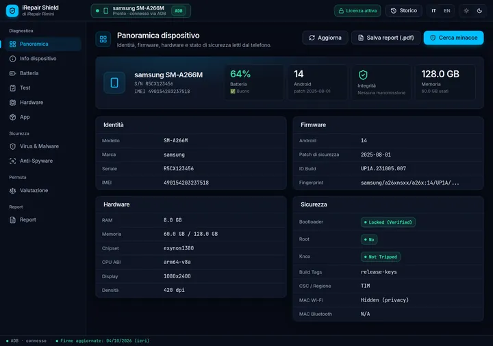Open Info dispositivo section
Screen dimensions: 493x346
tap(43, 59)
